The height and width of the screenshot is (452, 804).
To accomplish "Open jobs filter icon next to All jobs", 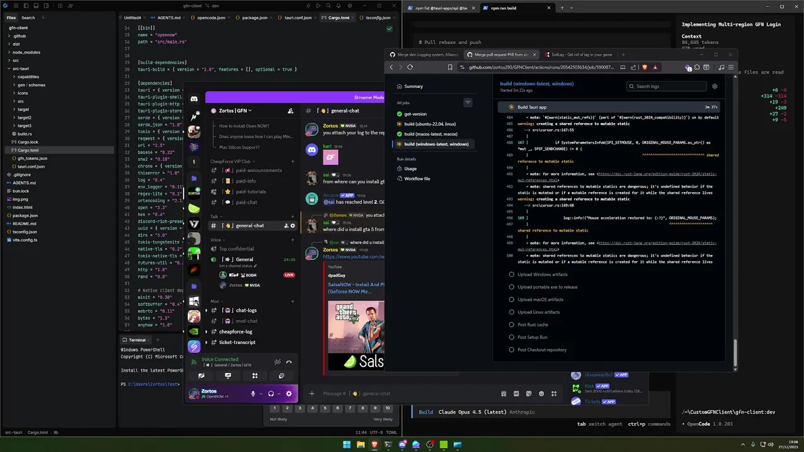I will (x=467, y=102).
